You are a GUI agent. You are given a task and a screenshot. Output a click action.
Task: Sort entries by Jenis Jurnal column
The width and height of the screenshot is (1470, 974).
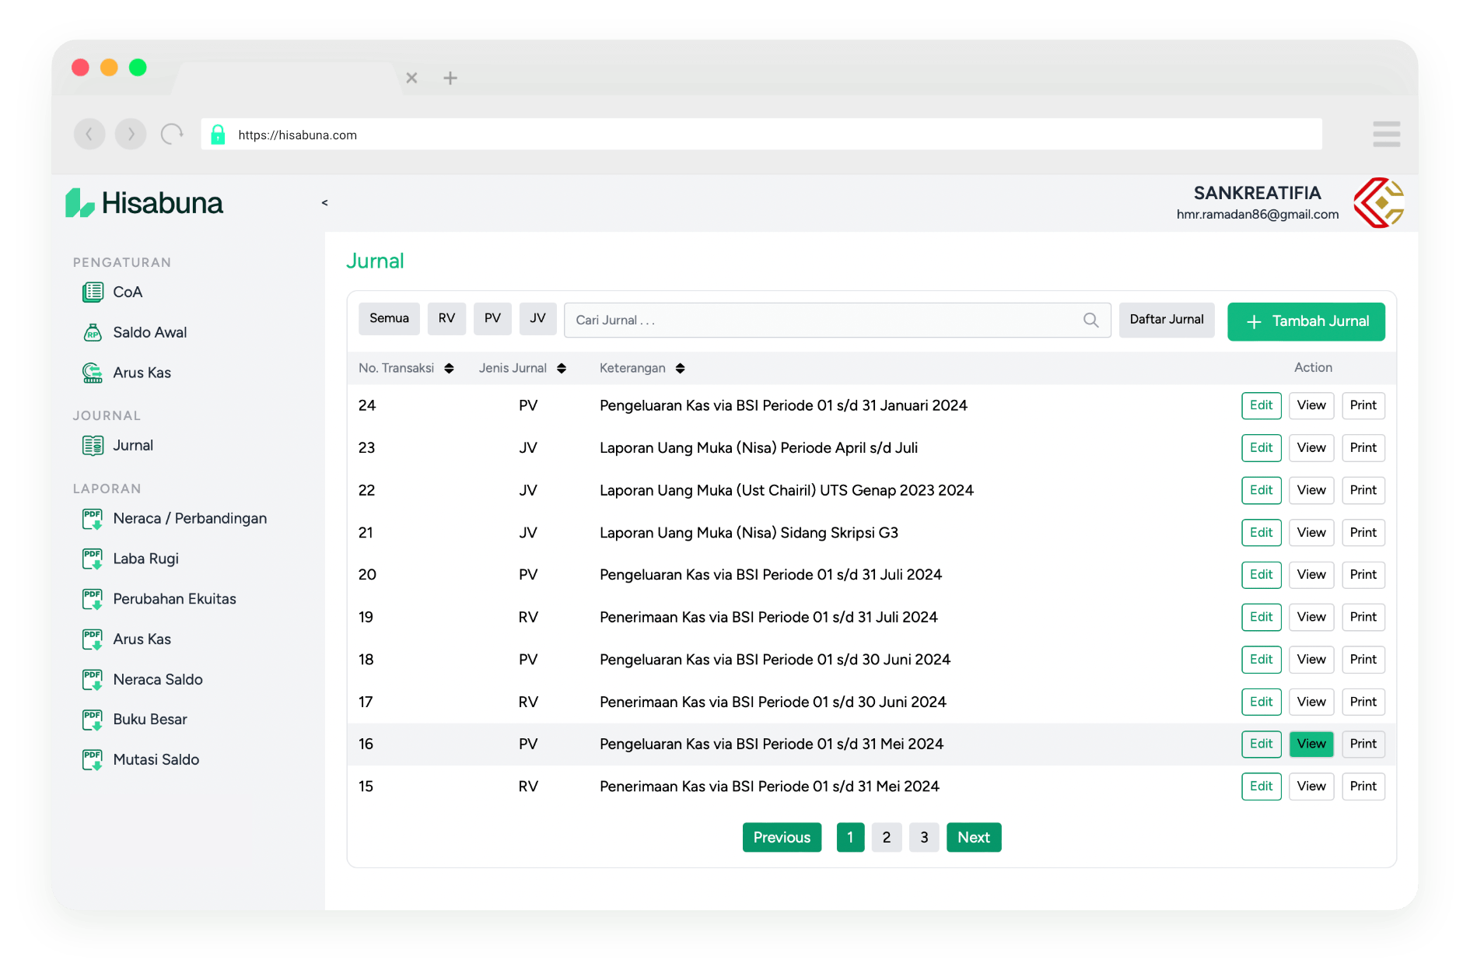coord(562,368)
